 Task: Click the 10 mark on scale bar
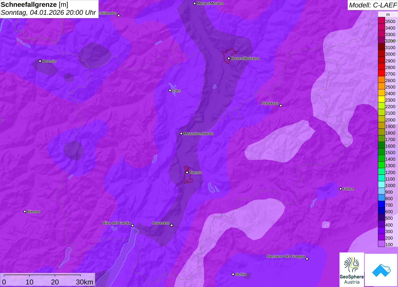tap(30, 282)
